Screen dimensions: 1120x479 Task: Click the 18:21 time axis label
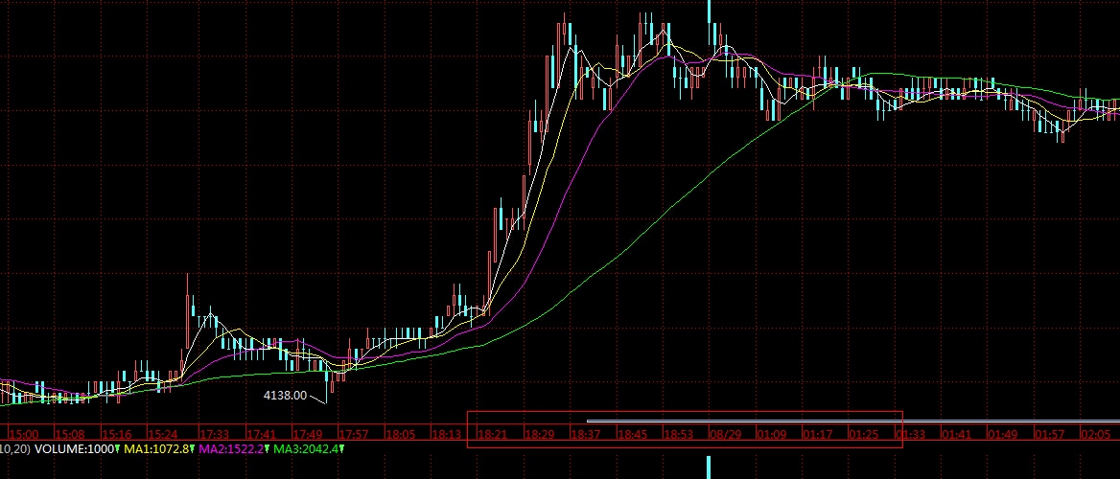click(x=492, y=435)
